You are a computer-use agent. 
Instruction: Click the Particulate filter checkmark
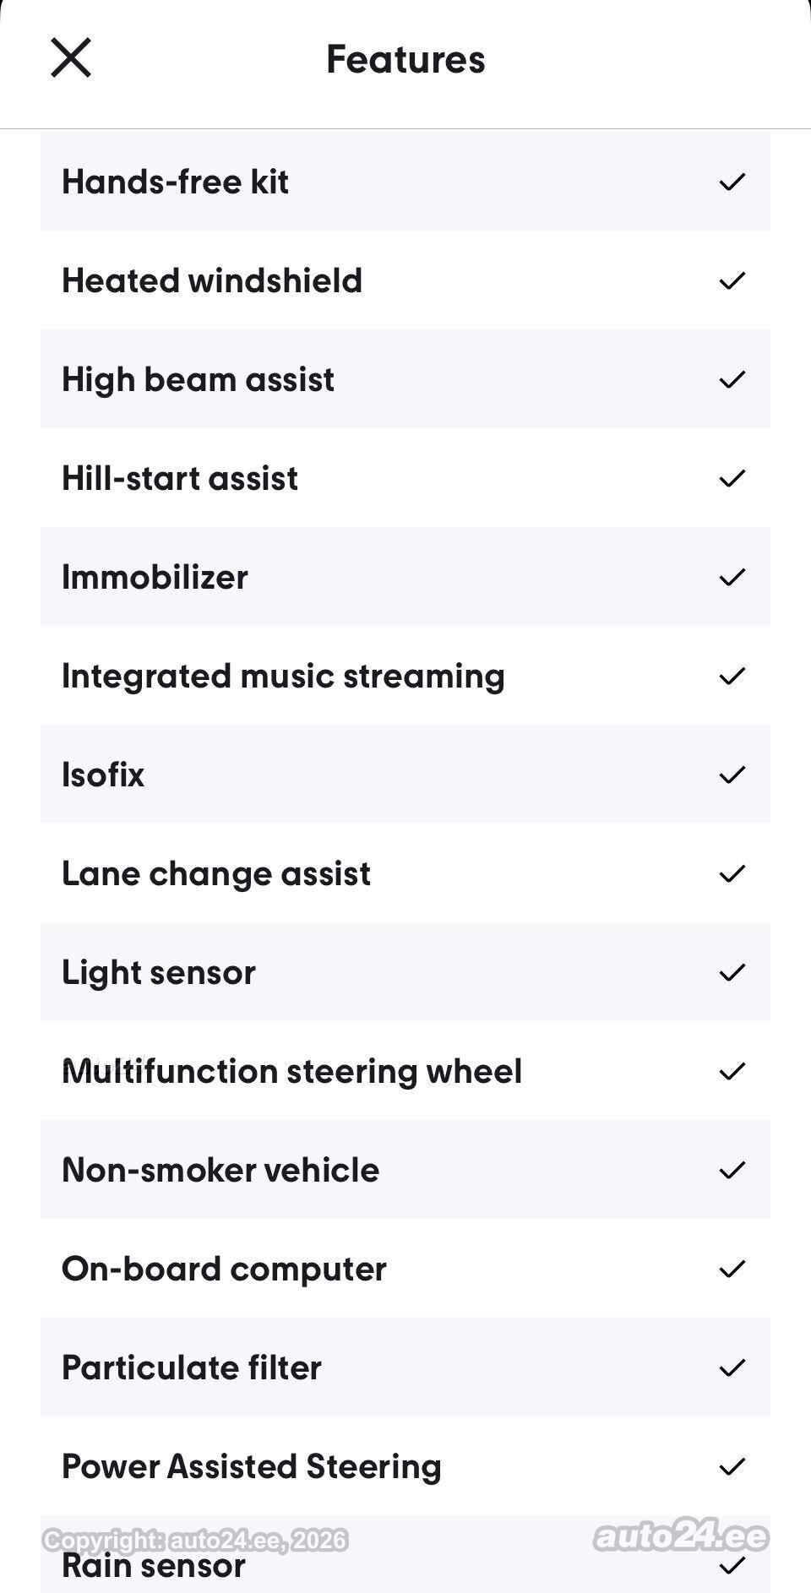[x=732, y=1367]
